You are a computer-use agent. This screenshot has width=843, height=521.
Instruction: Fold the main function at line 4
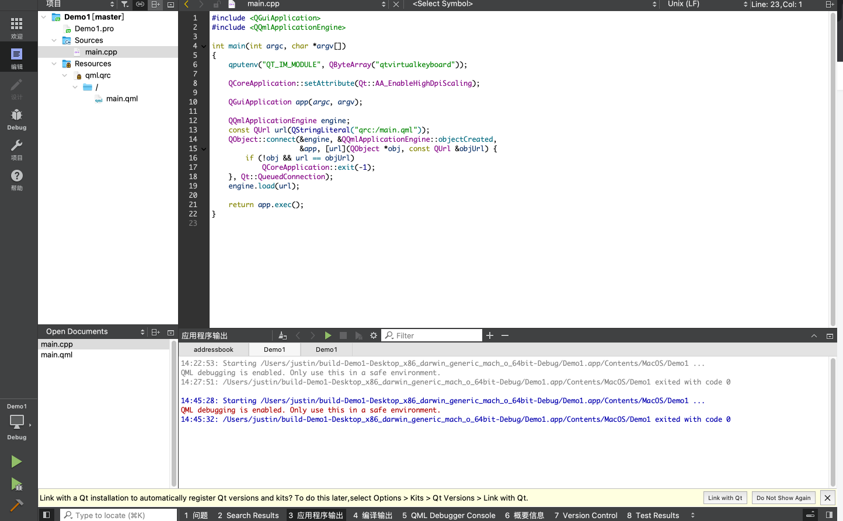tap(204, 46)
